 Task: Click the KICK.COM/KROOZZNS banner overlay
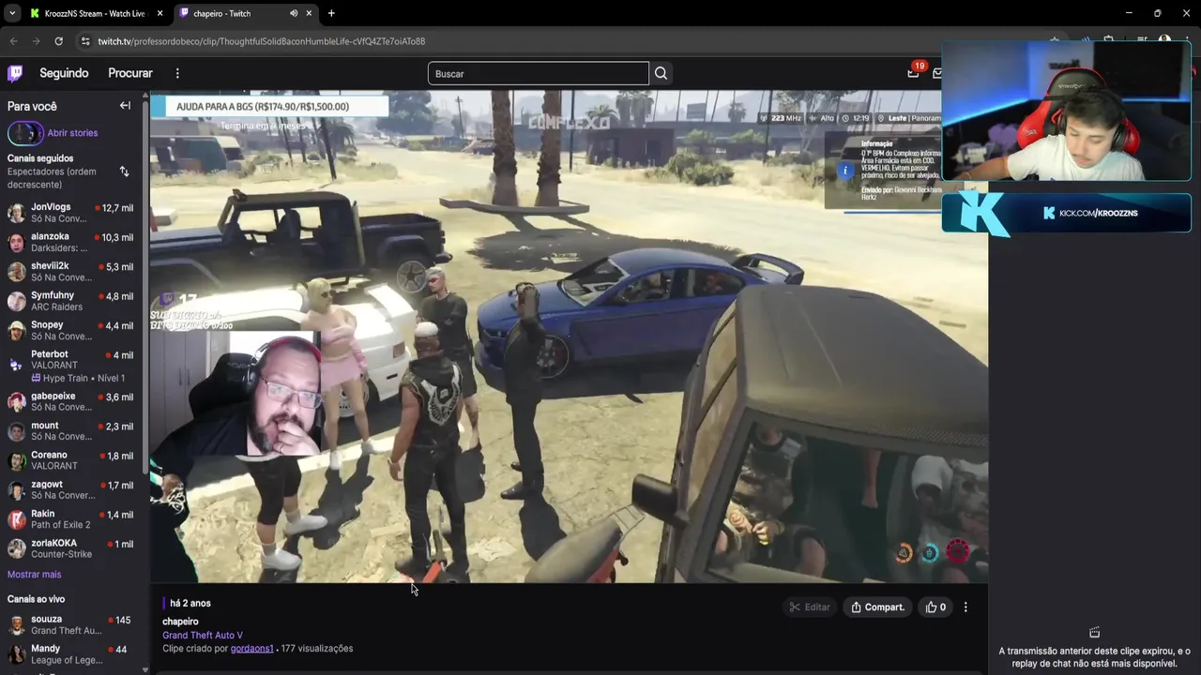(x=1067, y=214)
